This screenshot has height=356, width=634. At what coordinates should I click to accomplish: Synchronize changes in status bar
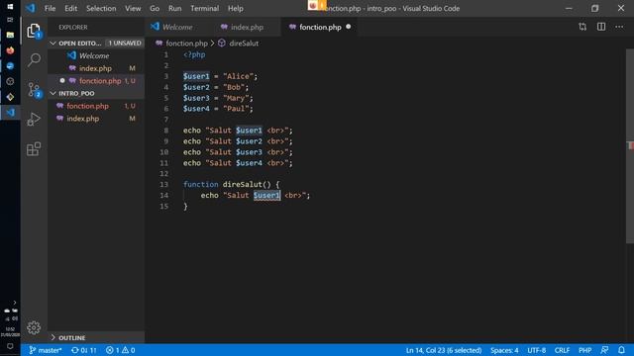[x=83, y=350]
